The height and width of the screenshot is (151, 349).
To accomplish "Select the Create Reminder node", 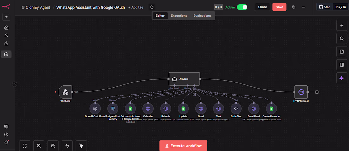I will (271, 108).
